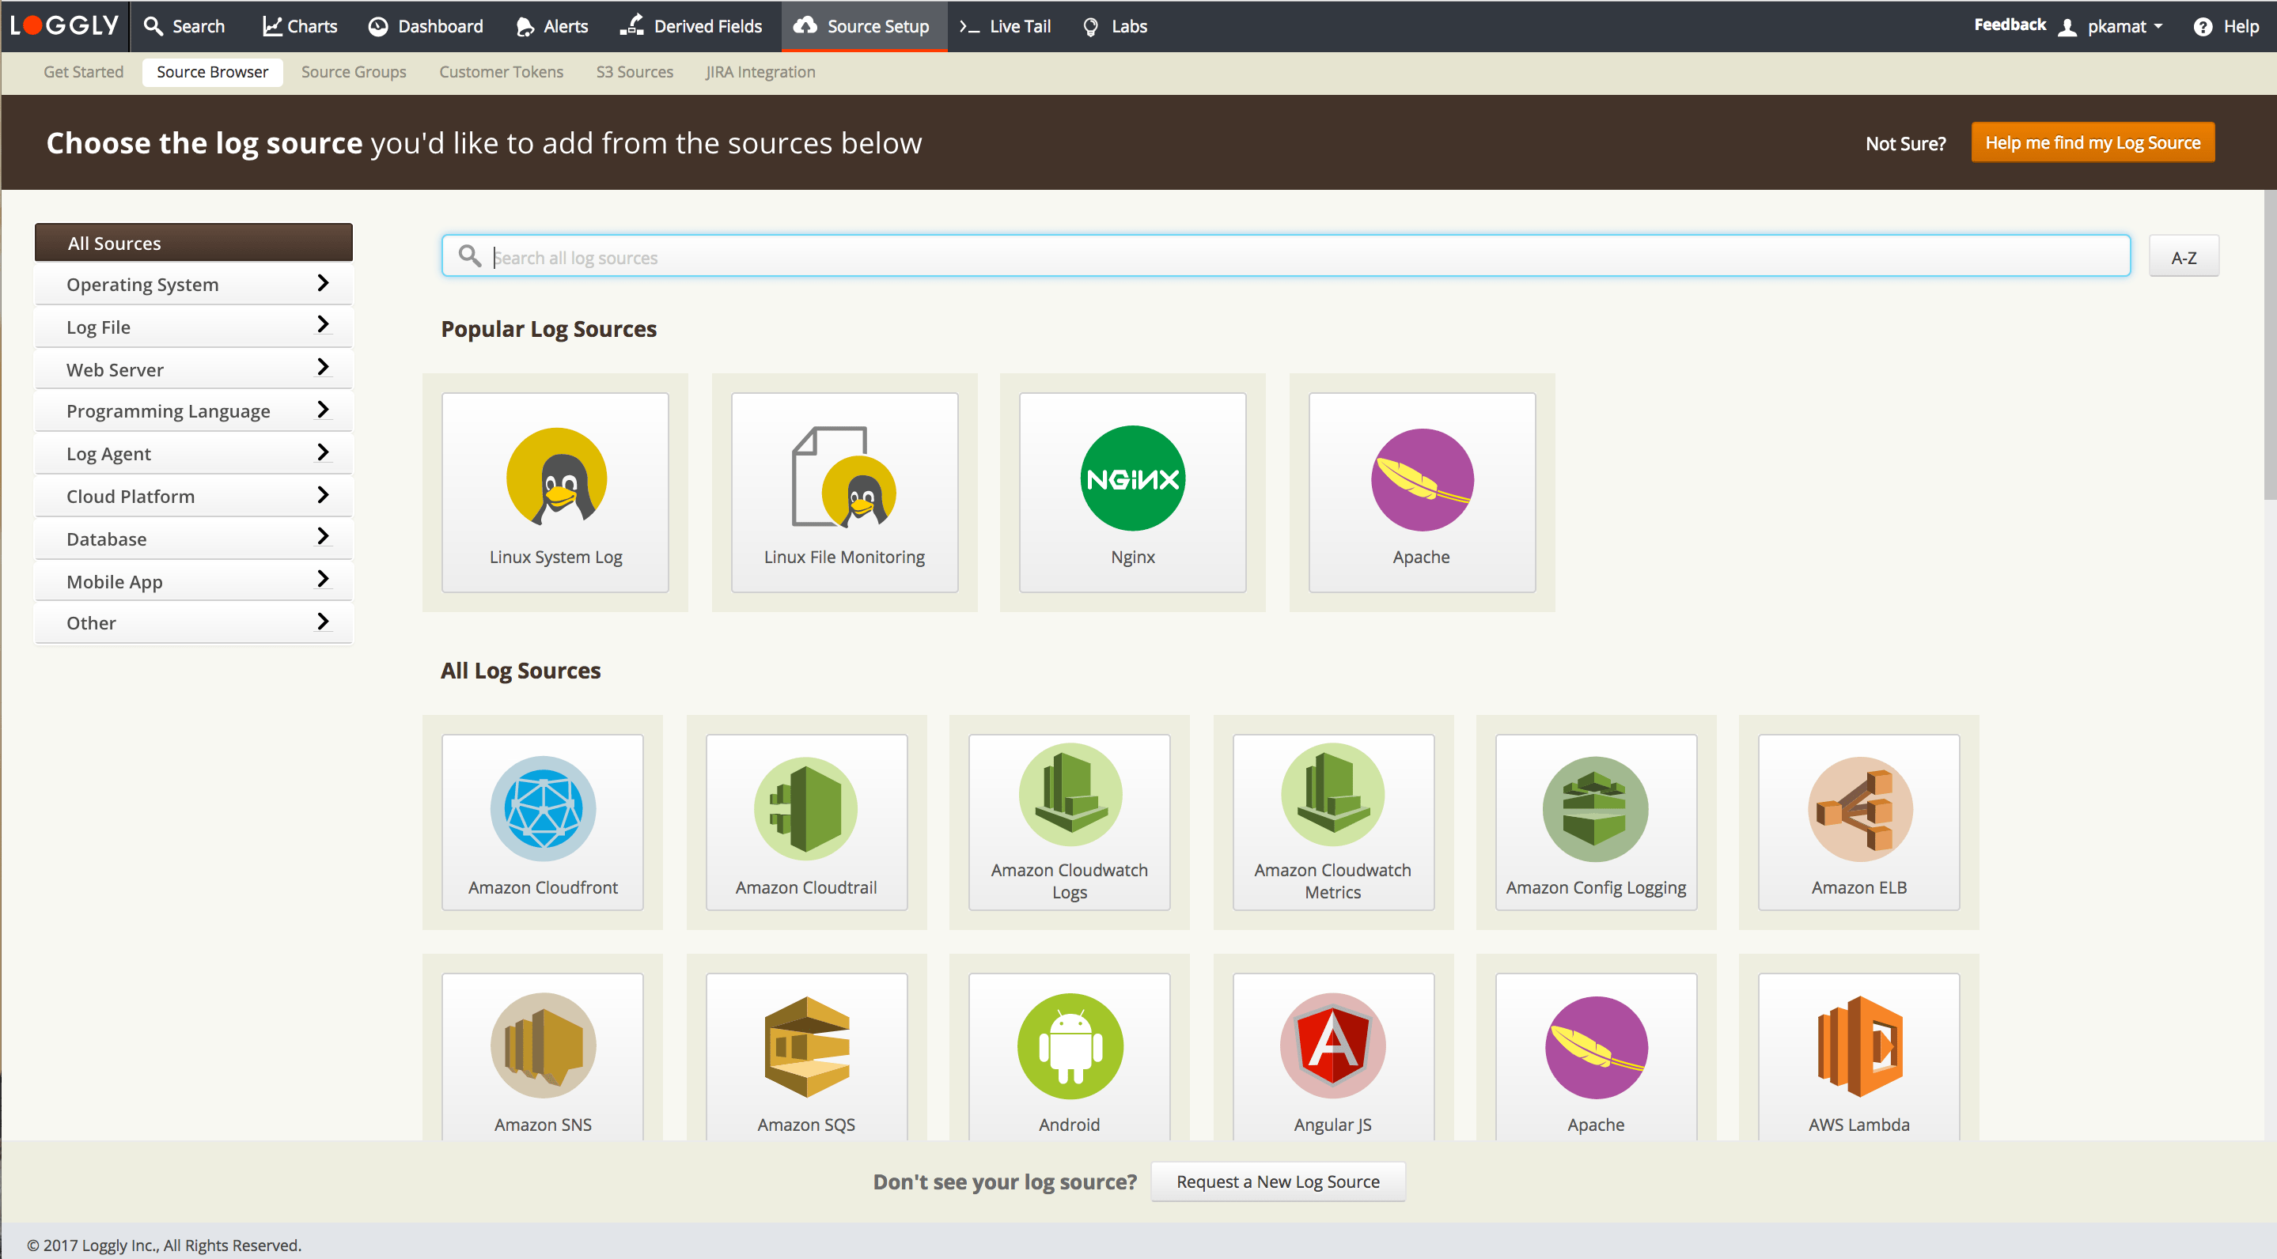Select the AWS Lambda source icon
This screenshot has height=1259, width=2277.
click(x=1858, y=1046)
